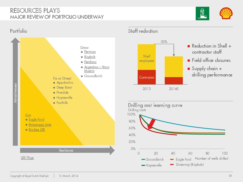
Task: Click subtitle MAJOR REVIEW OF PORTFOLIO UNDERWAY
Action: [x=57, y=17]
